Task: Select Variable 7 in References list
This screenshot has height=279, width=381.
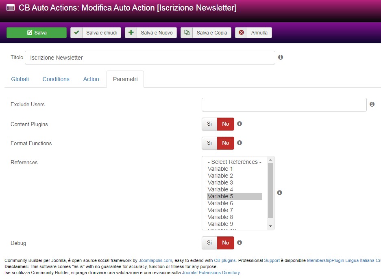Action: 235,210
